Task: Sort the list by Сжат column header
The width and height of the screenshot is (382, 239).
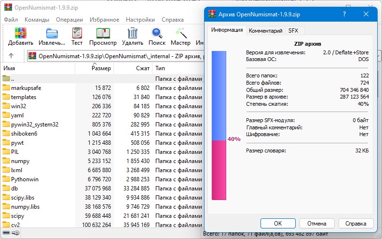Action: [133, 68]
